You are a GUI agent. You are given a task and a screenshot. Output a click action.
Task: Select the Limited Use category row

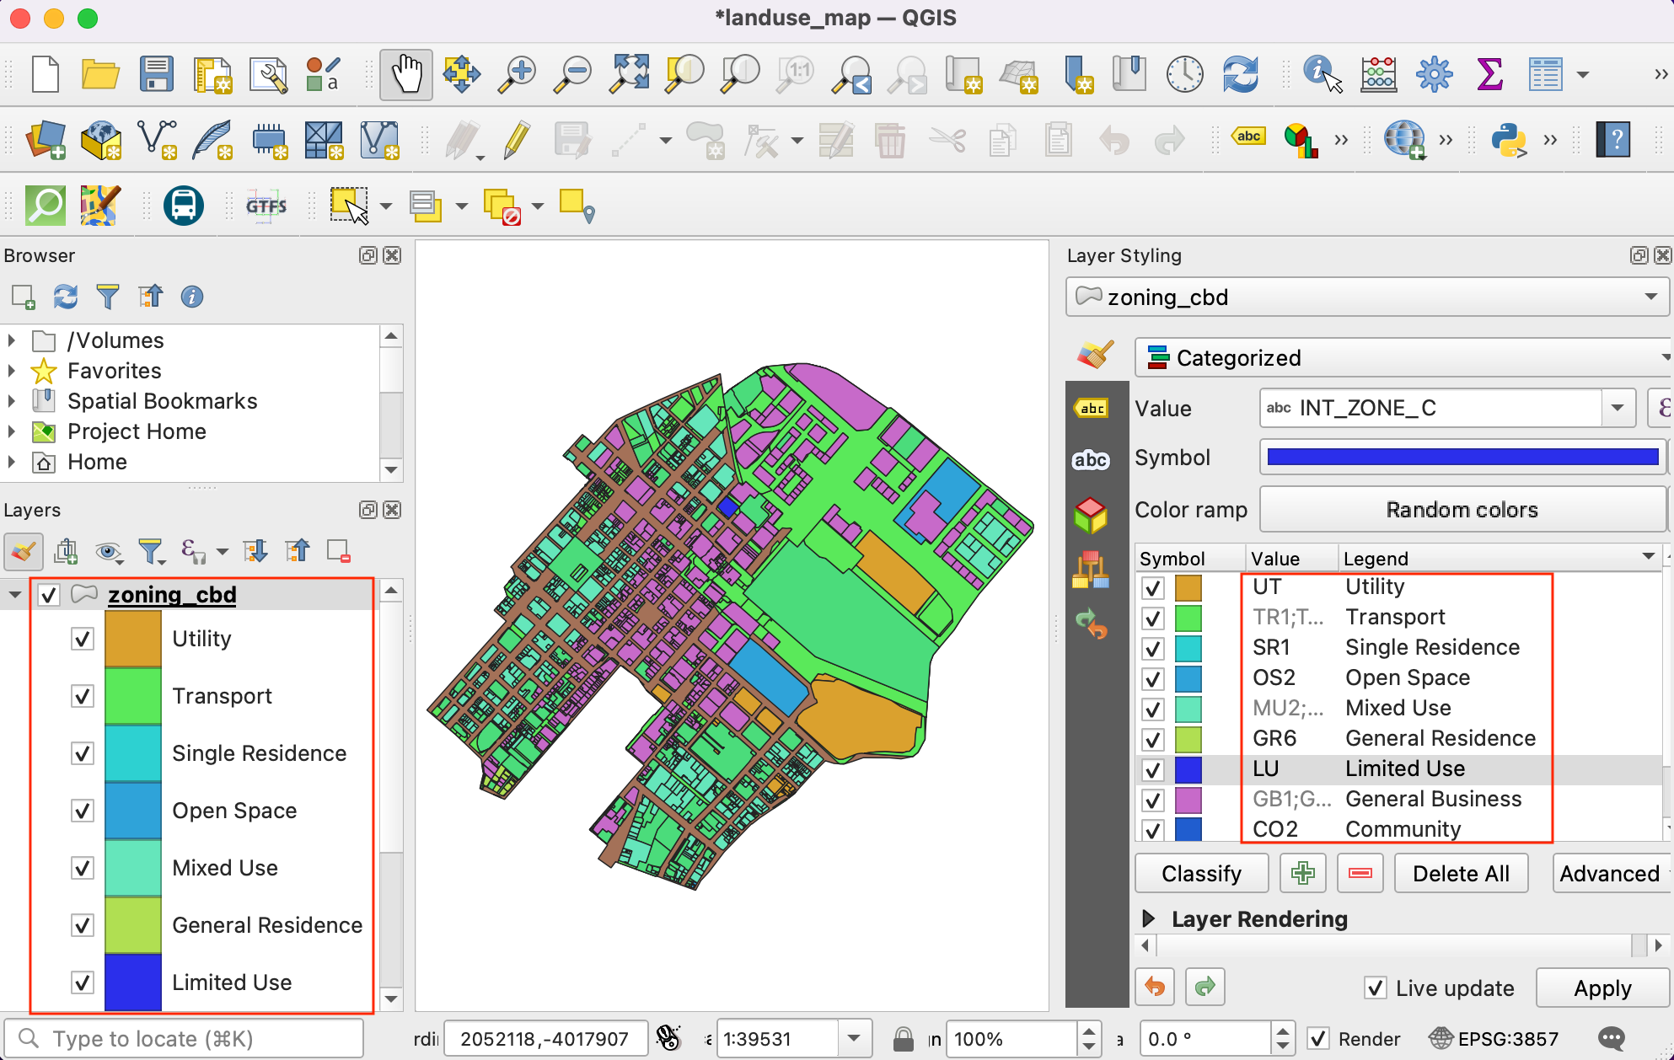pos(1404,769)
